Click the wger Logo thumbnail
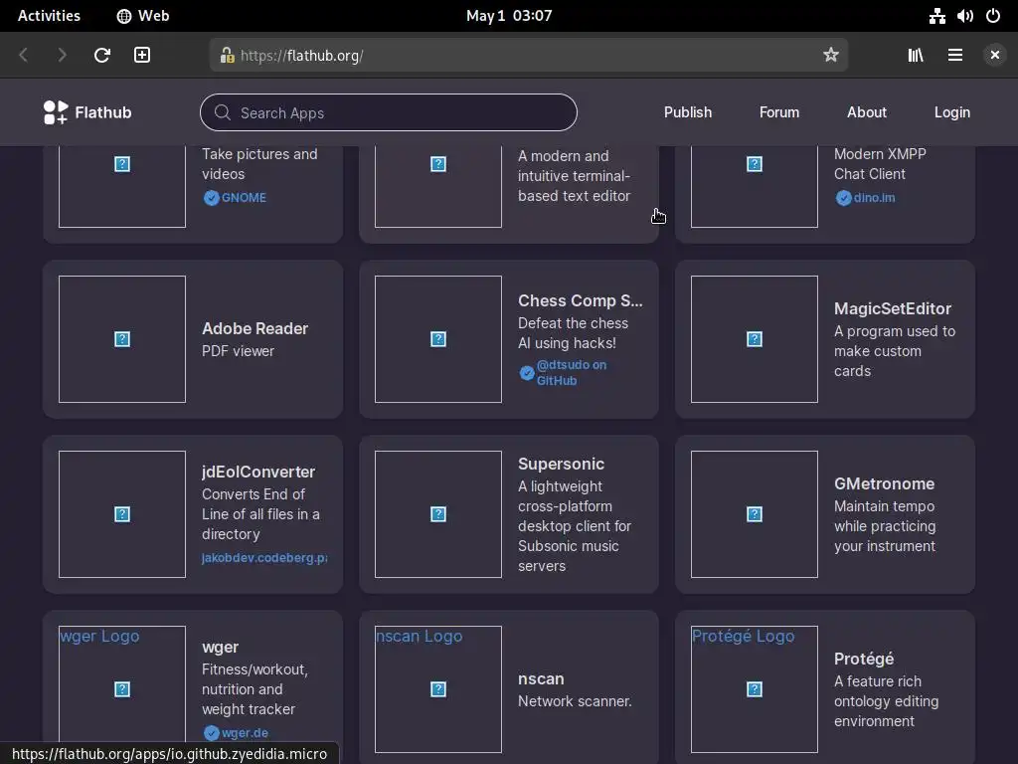Image resolution: width=1018 pixels, height=764 pixels. [x=122, y=688]
